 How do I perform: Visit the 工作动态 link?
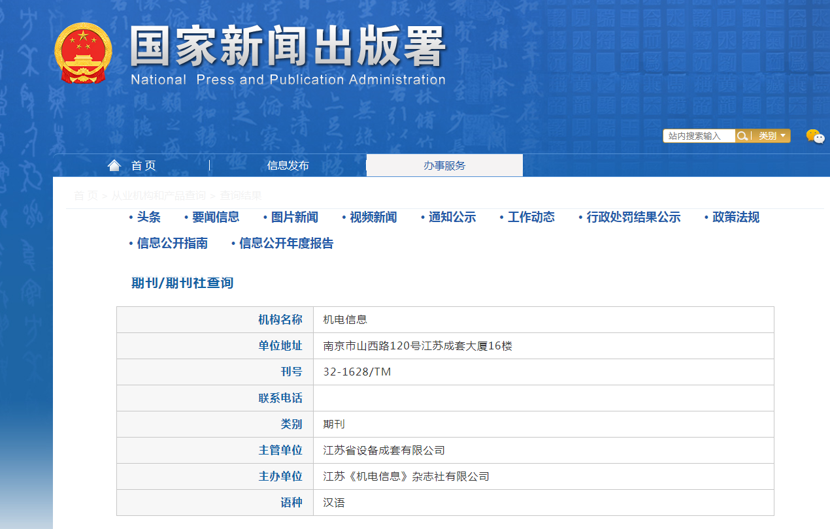(x=531, y=217)
